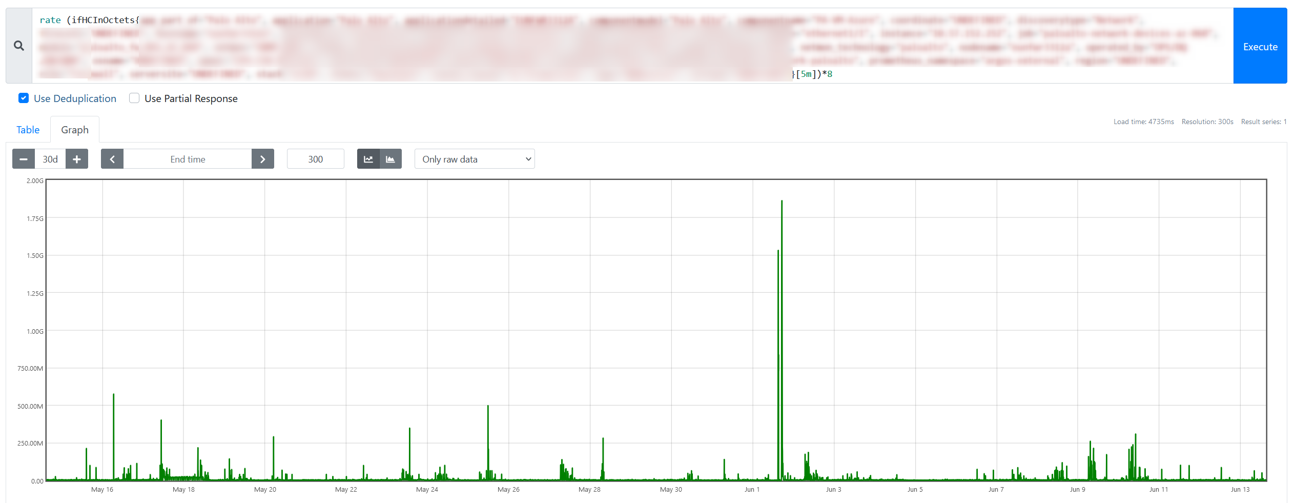The image size is (1295, 503).
Task: Decrease the time range with minus button
Action: (24, 159)
